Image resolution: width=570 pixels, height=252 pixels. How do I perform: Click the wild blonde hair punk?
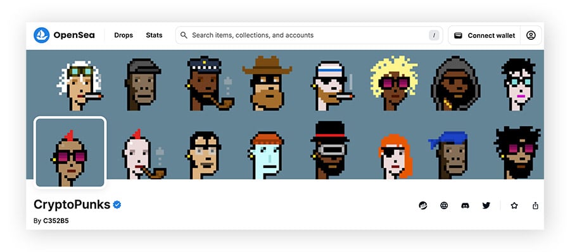click(x=394, y=83)
